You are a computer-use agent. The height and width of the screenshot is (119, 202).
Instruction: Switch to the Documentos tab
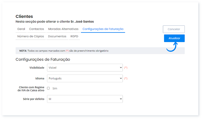[57, 36]
